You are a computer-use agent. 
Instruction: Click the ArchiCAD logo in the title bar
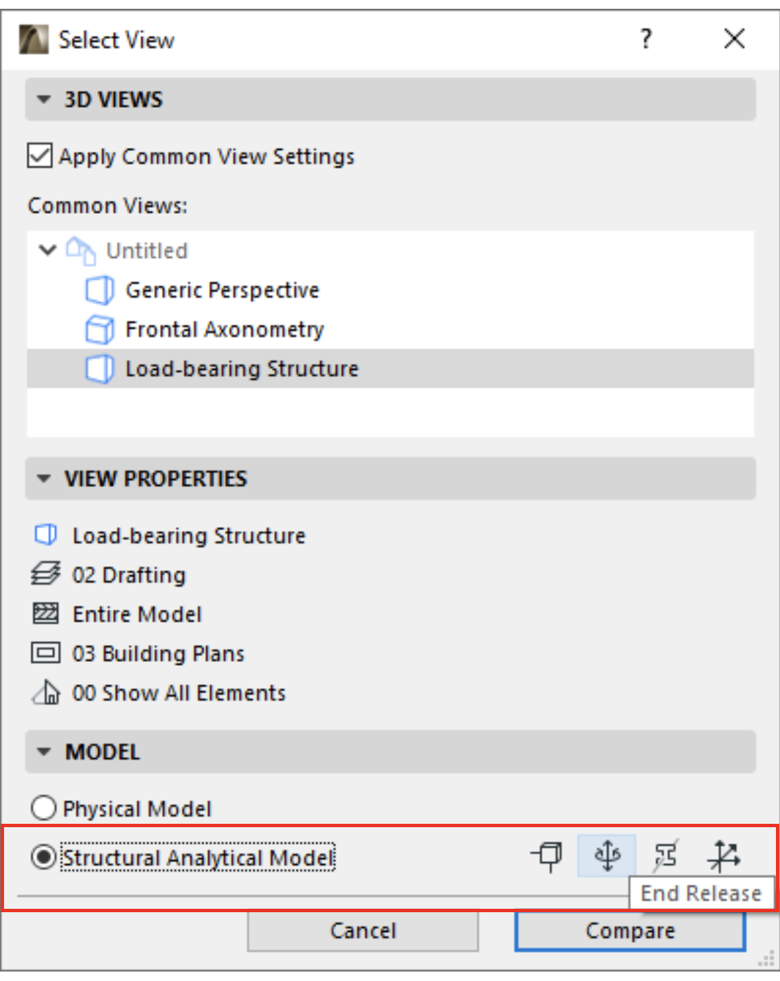click(x=34, y=39)
